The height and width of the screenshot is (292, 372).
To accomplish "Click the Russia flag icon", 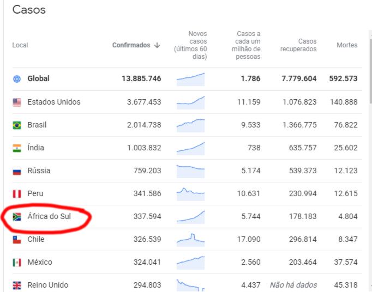I will pyautogui.click(x=17, y=171).
